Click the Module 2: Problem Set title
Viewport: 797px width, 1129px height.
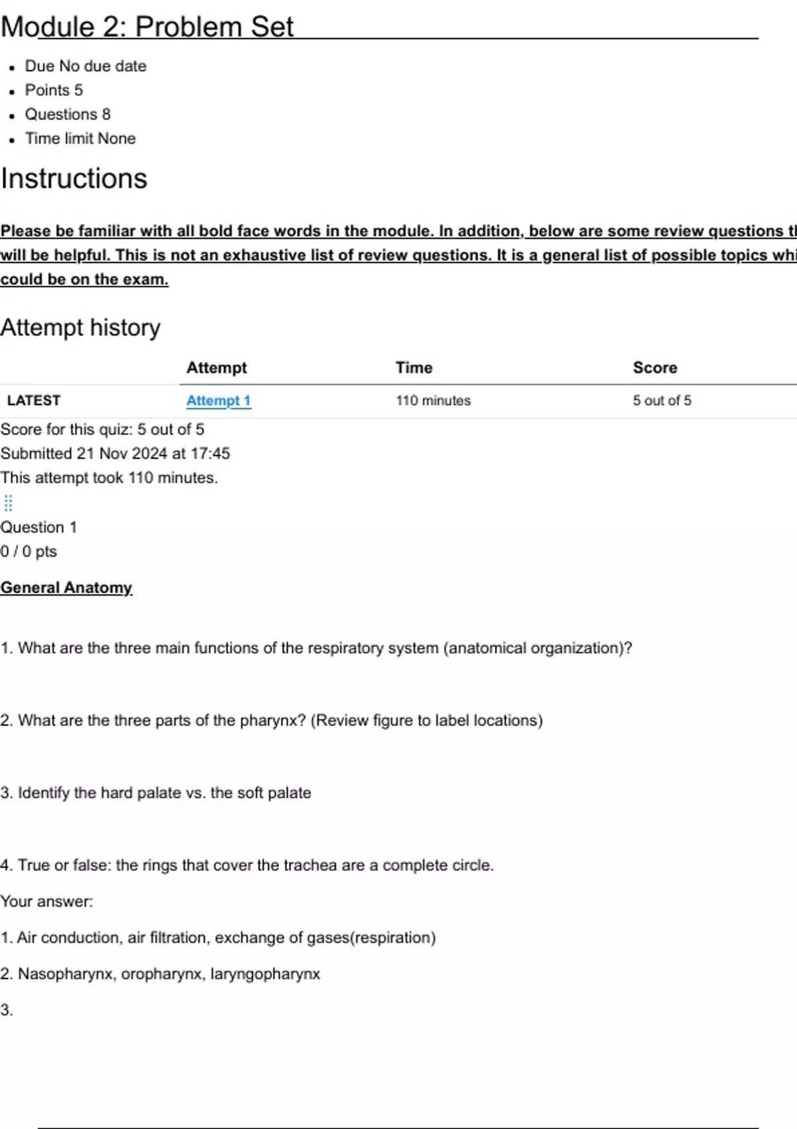click(x=147, y=27)
